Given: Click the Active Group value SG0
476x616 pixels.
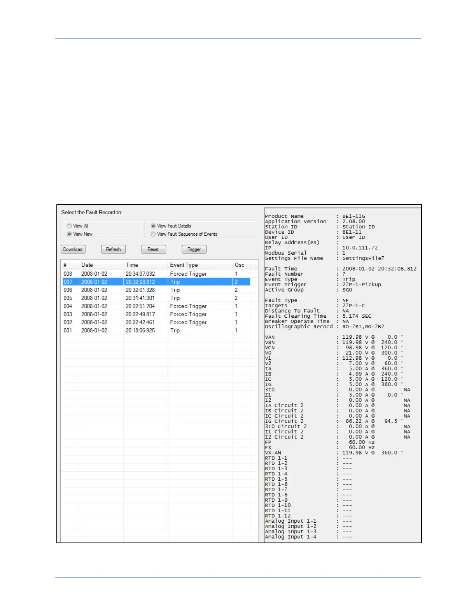Looking at the screenshot, I should coord(347,290).
